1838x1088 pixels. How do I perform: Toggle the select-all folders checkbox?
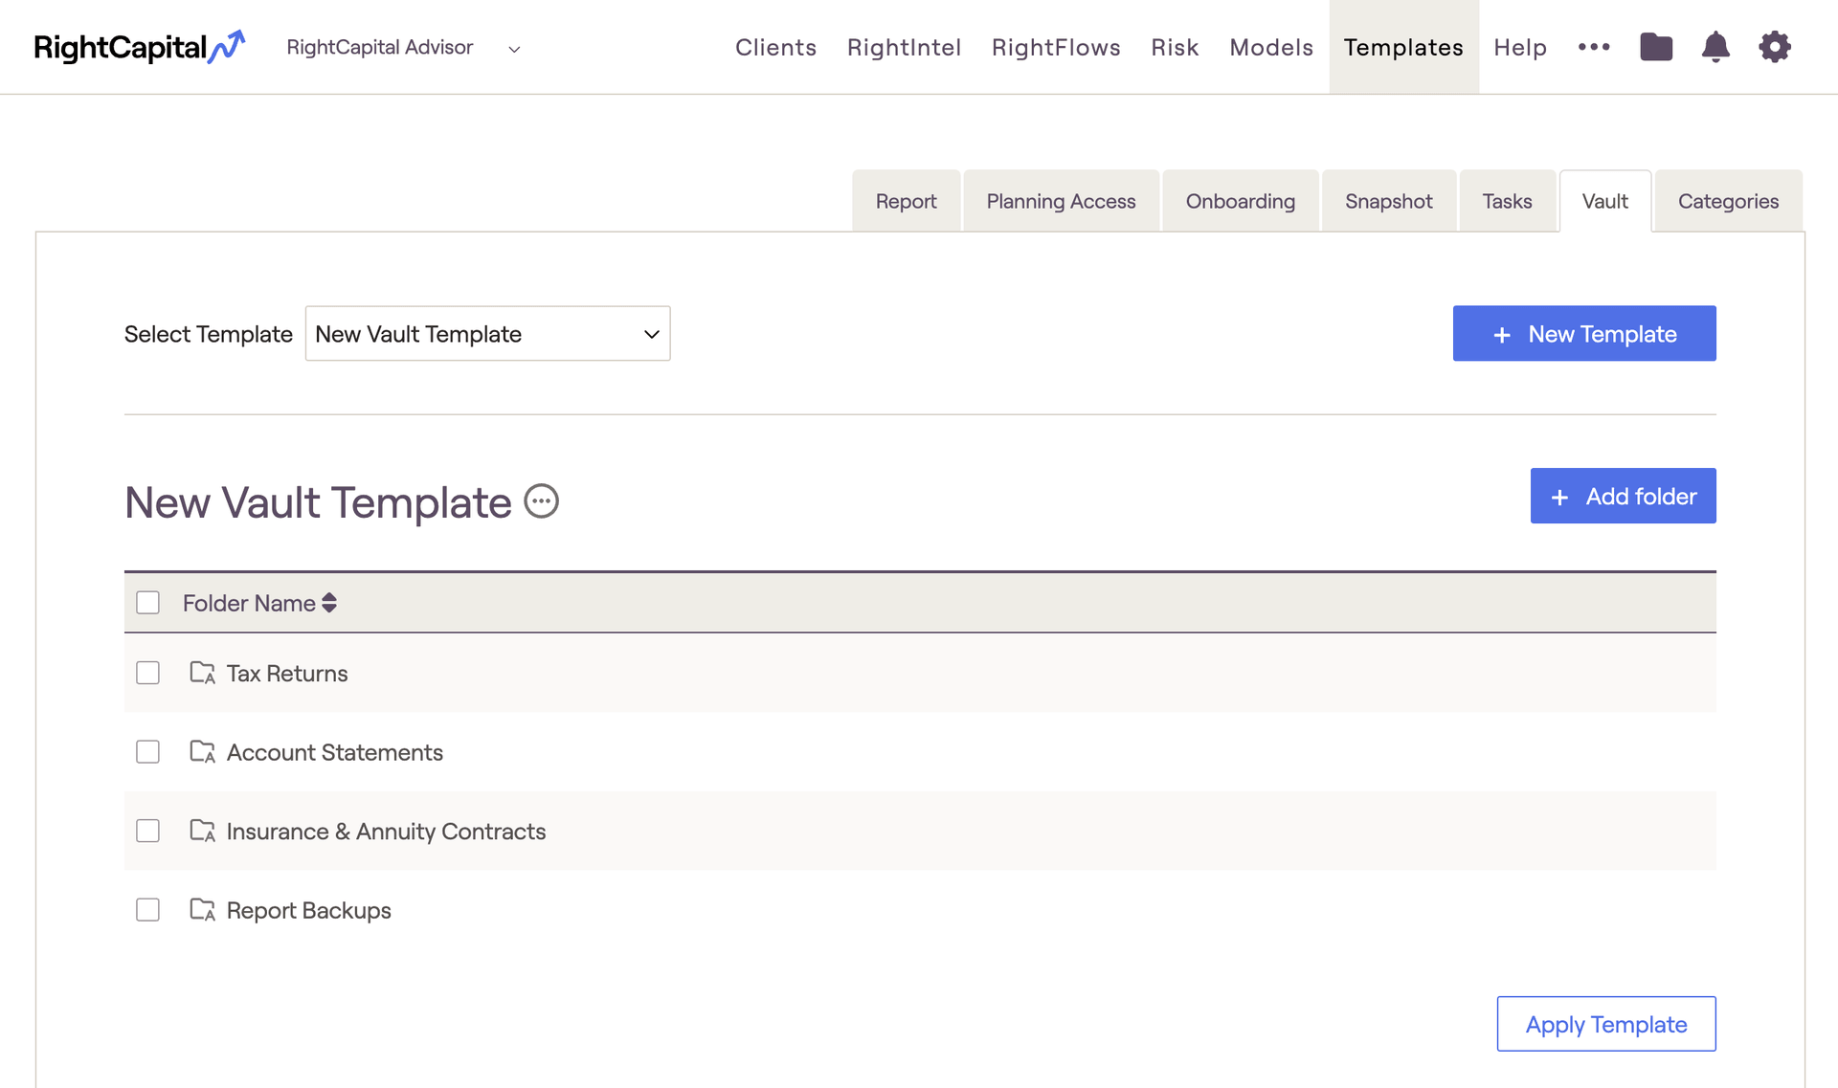tap(147, 603)
